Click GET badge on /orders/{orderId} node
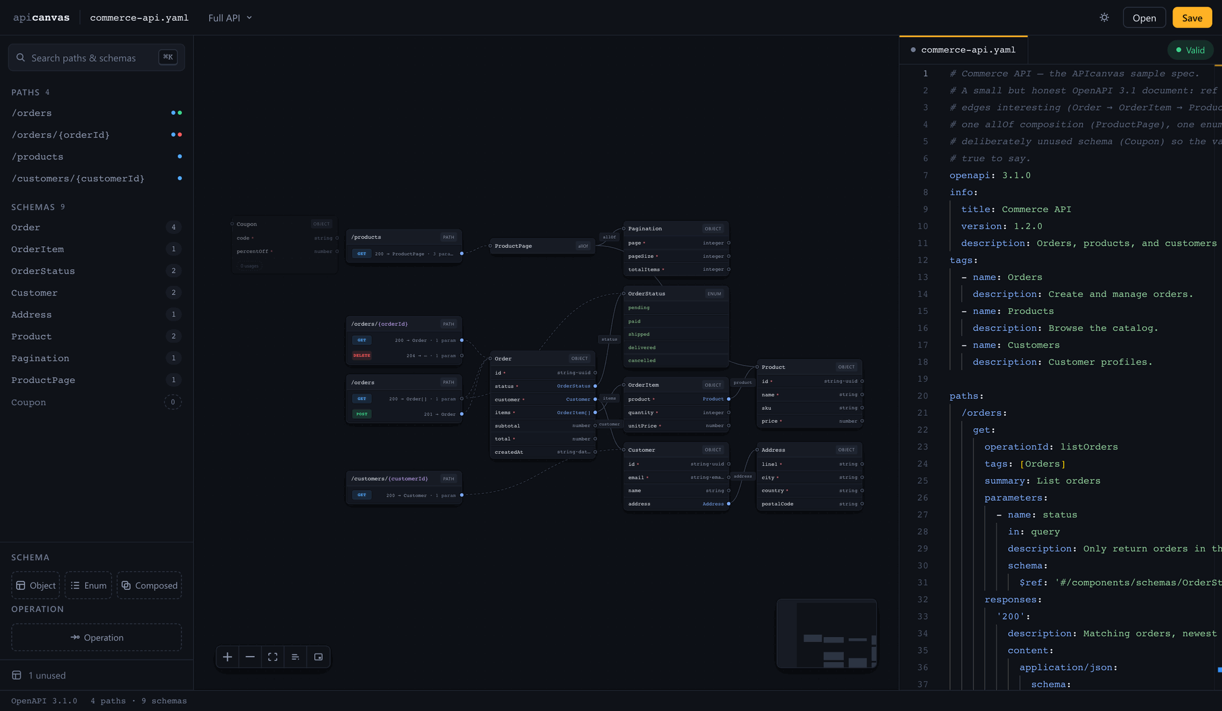 pos(362,340)
